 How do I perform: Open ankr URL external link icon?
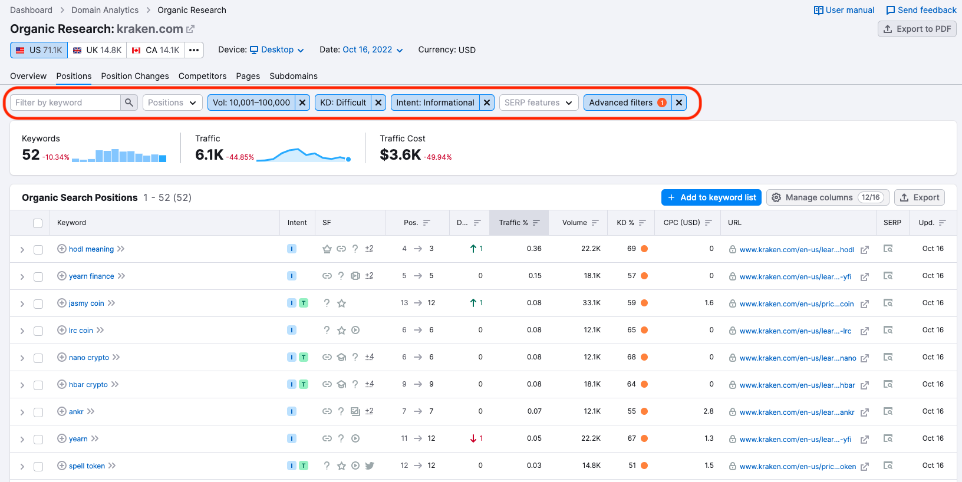(x=865, y=412)
